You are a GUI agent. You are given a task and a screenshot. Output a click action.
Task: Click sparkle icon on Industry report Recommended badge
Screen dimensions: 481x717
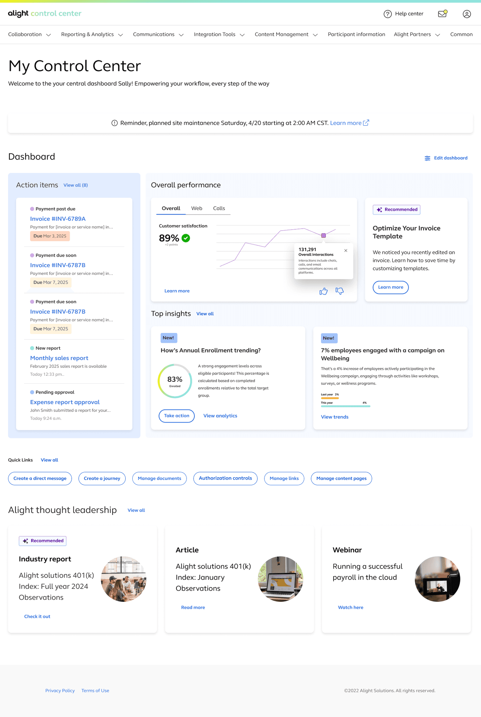click(26, 541)
